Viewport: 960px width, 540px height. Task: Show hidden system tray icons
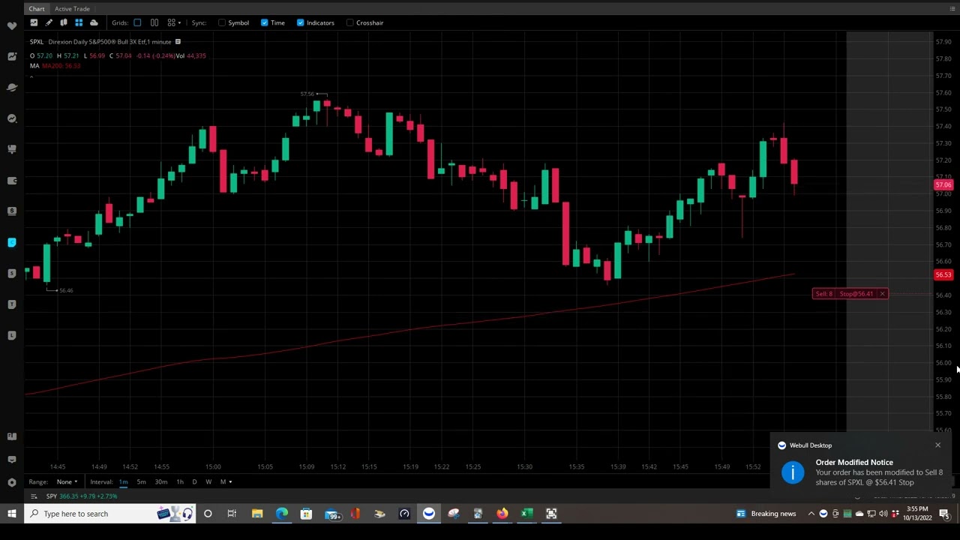click(811, 514)
